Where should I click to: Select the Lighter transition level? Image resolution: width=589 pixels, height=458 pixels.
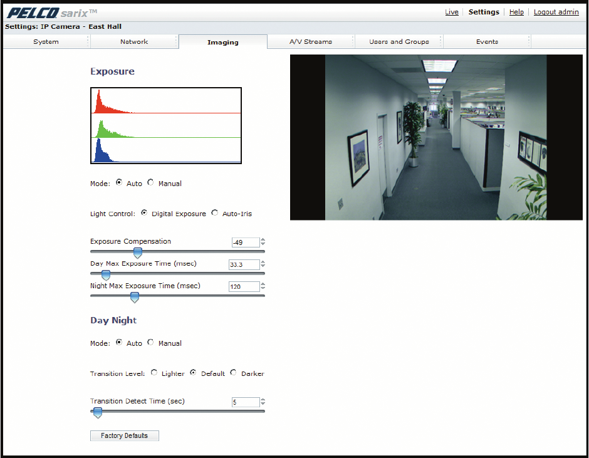click(x=154, y=373)
